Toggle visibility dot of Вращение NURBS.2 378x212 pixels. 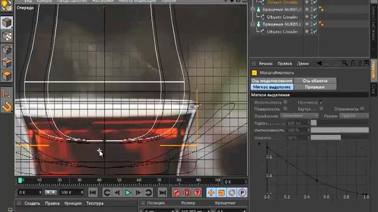click(307, 9)
